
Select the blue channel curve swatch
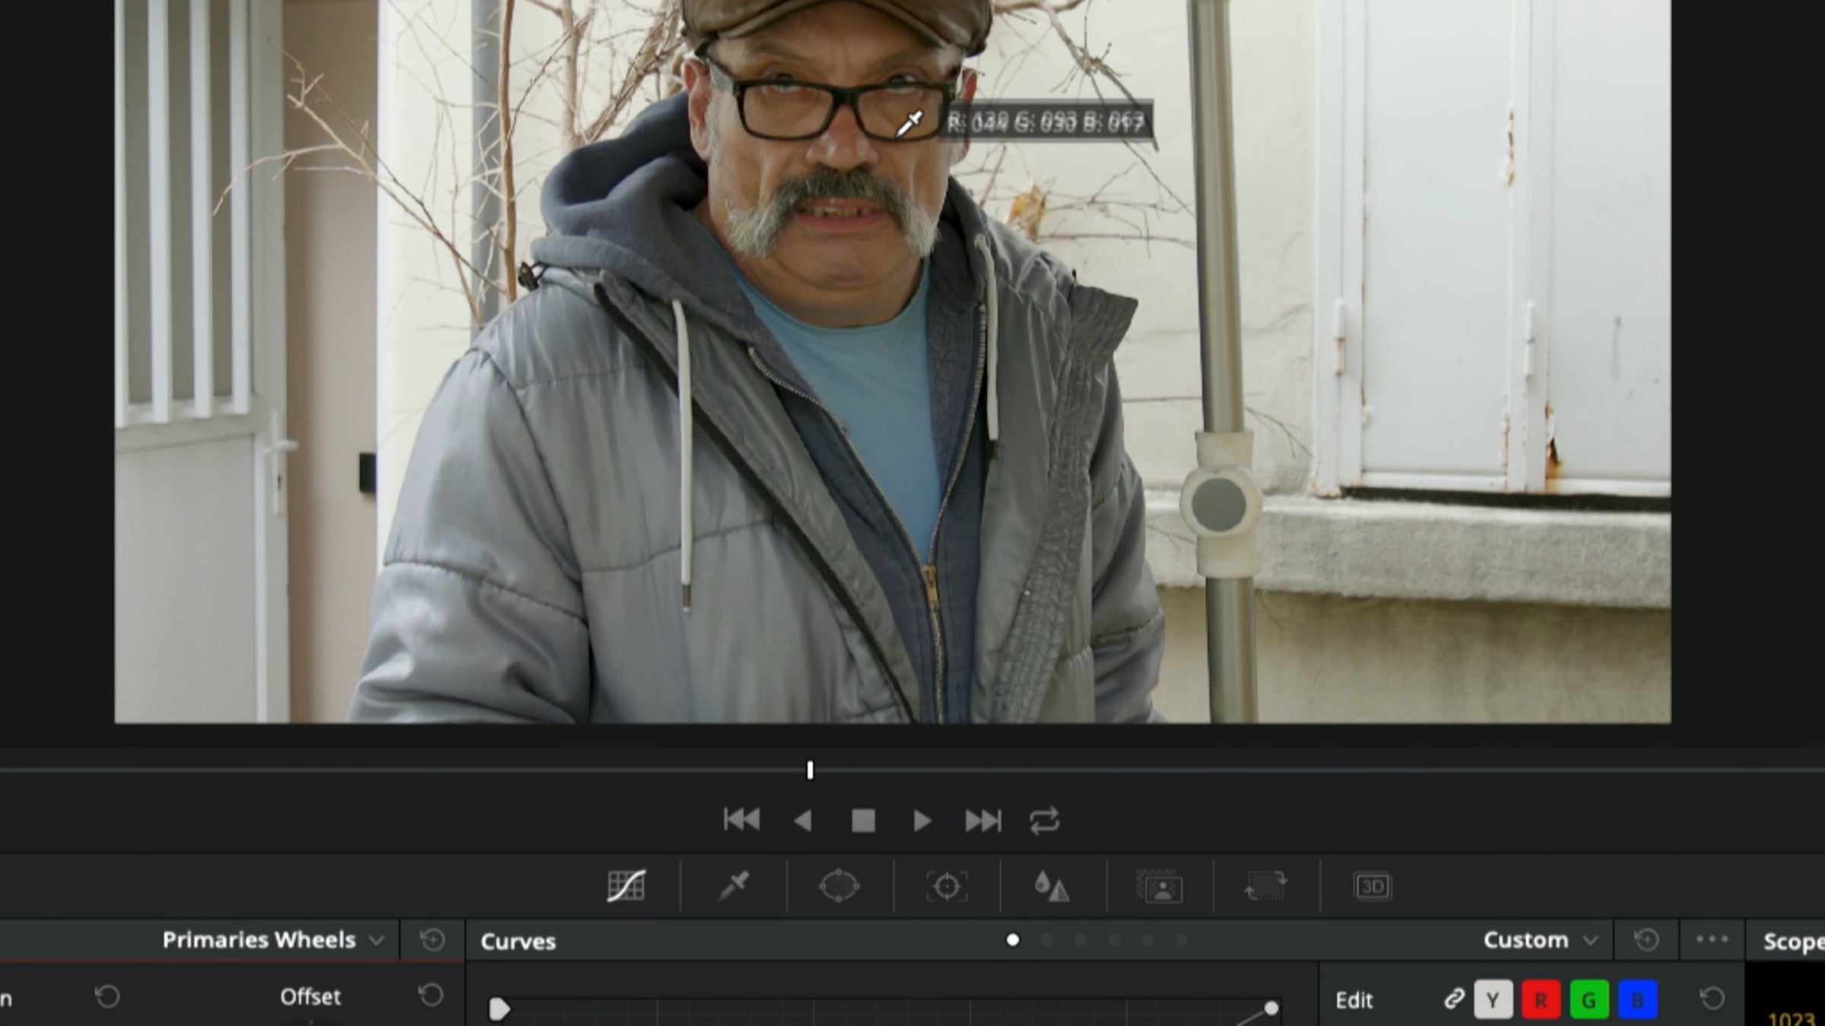[1637, 999]
